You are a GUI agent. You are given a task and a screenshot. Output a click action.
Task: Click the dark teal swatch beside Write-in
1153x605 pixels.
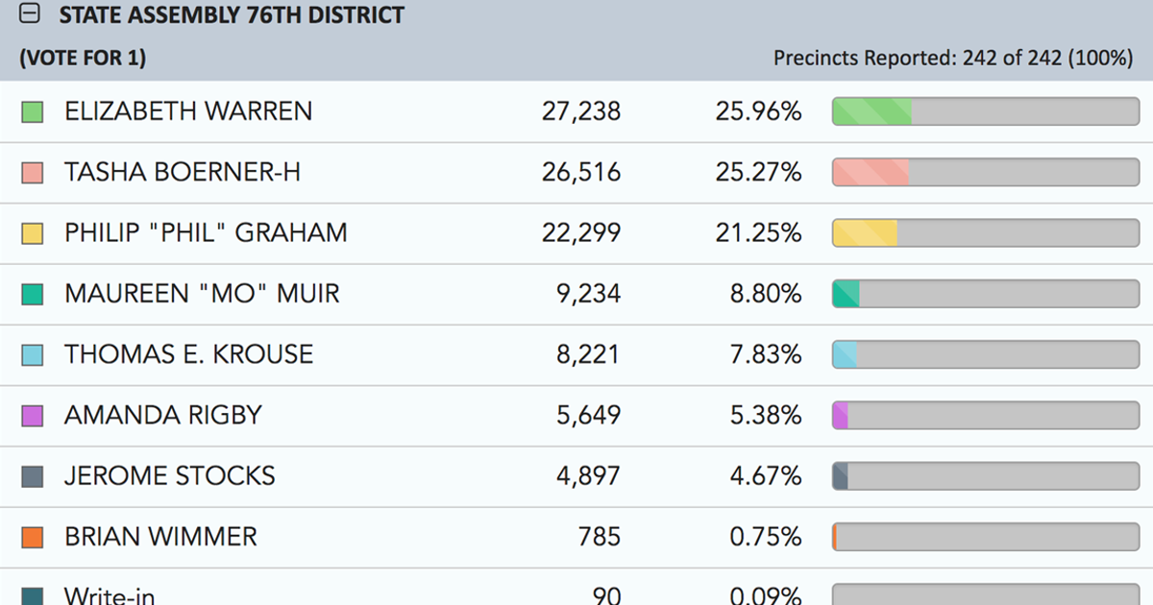[32, 596]
